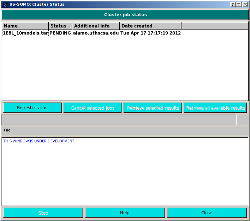Viewport: 250px width, 221px height.
Task: Maximize the US-SOMO Cluster Status window
Action: [x=239, y=5]
